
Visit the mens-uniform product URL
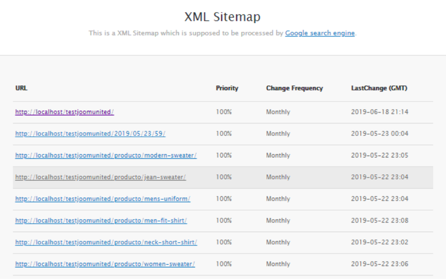(103, 199)
